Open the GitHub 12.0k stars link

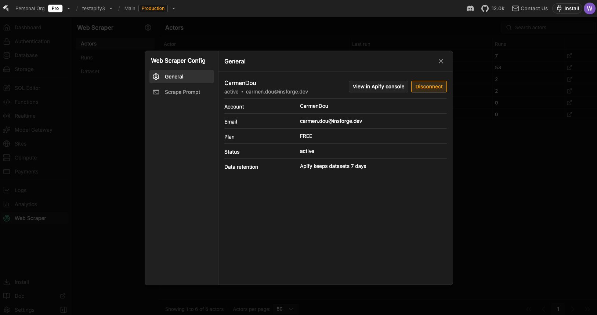click(493, 8)
